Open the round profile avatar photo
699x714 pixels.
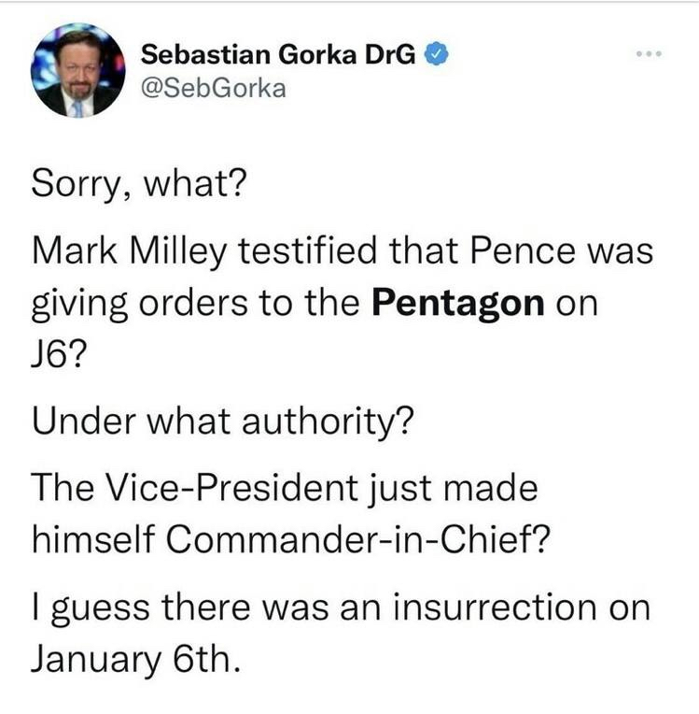pyautogui.click(x=77, y=70)
